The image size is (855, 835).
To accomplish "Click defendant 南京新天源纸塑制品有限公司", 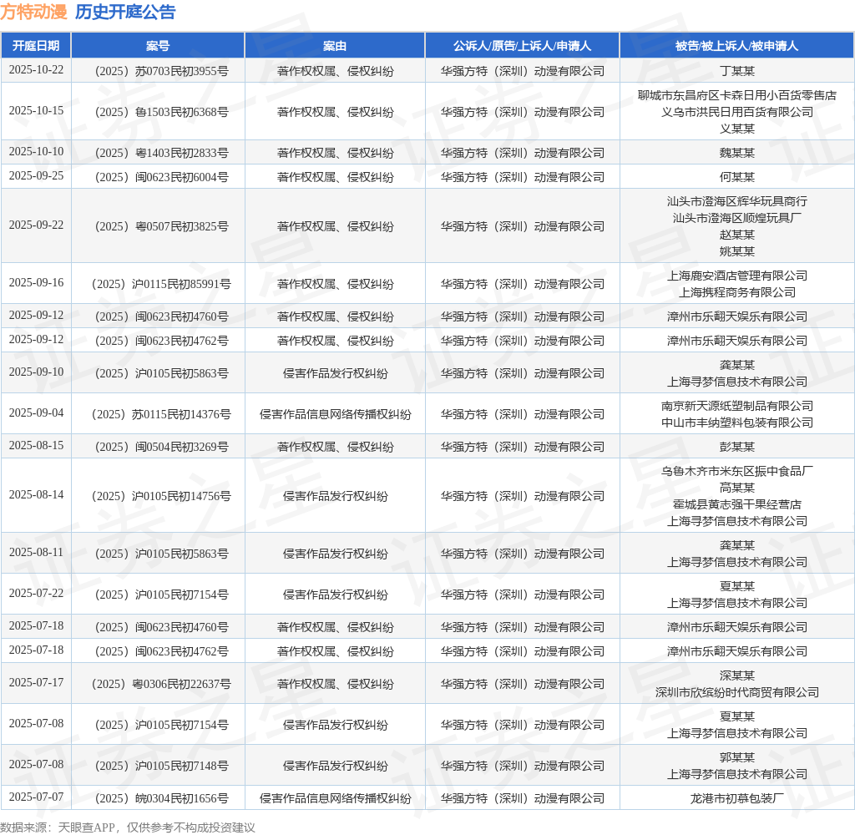I will (x=736, y=406).
